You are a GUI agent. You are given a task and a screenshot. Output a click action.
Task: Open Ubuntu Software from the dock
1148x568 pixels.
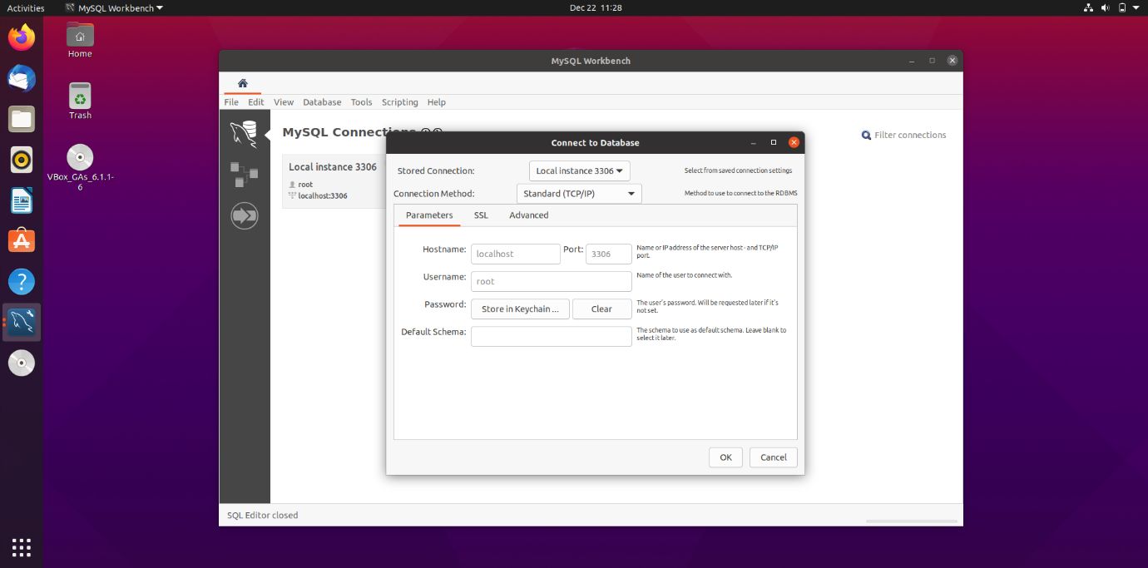point(22,241)
